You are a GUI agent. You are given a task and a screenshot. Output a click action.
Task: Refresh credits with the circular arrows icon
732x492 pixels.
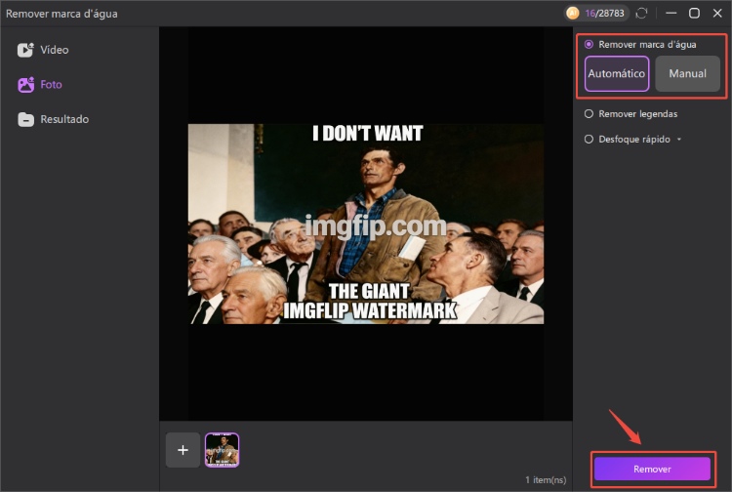tap(641, 14)
